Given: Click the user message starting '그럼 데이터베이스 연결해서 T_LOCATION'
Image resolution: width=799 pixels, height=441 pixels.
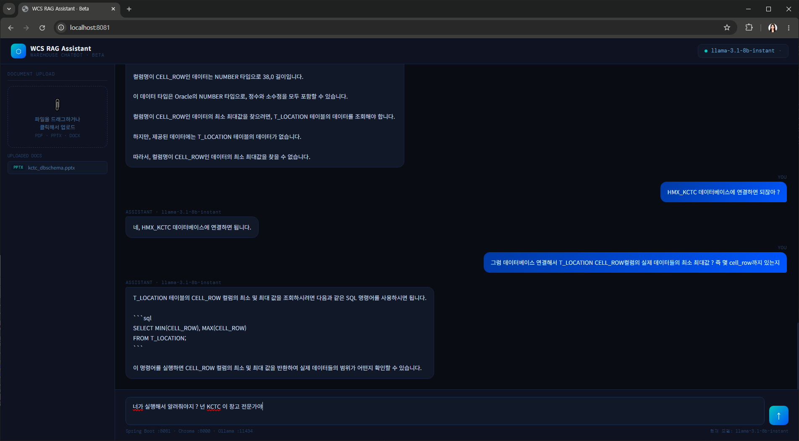Looking at the screenshot, I should [x=635, y=263].
